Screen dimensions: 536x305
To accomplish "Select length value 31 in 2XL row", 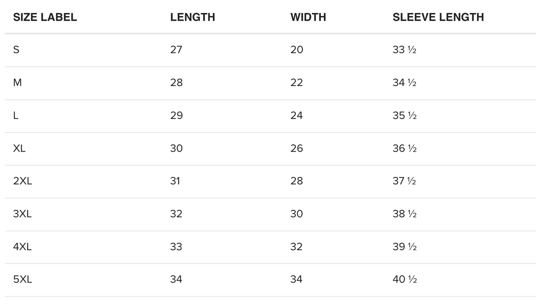I will [175, 181].
